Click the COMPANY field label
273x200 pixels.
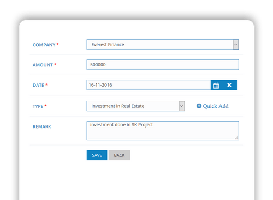point(44,45)
